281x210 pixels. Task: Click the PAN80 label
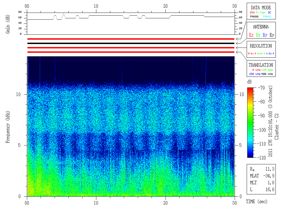(254, 17)
